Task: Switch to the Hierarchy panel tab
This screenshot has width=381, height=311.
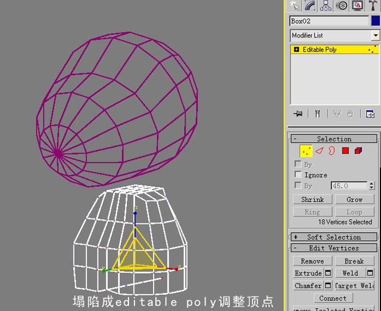Action: click(325, 5)
